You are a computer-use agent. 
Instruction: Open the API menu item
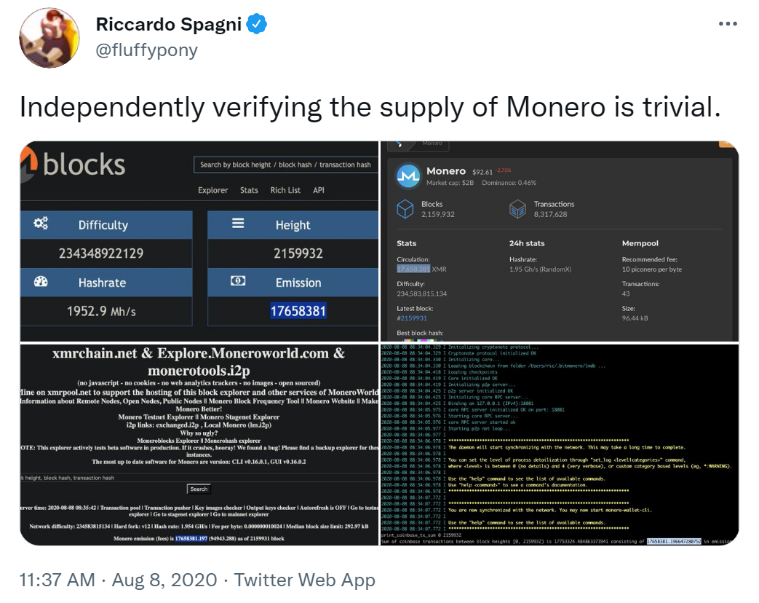click(319, 190)
